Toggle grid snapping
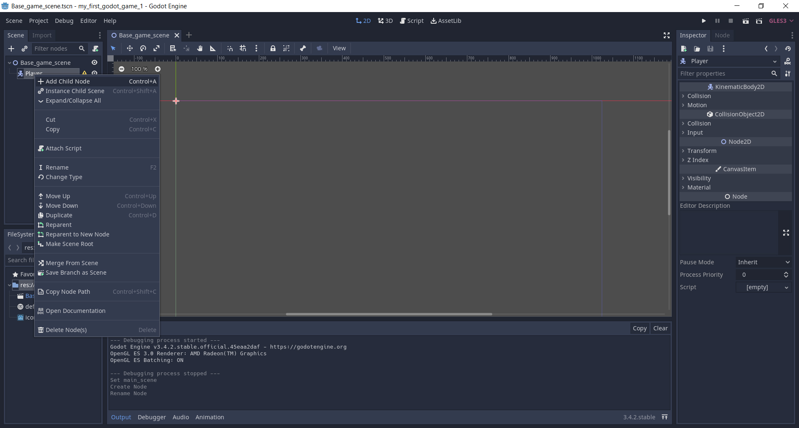 coord(243,48)
